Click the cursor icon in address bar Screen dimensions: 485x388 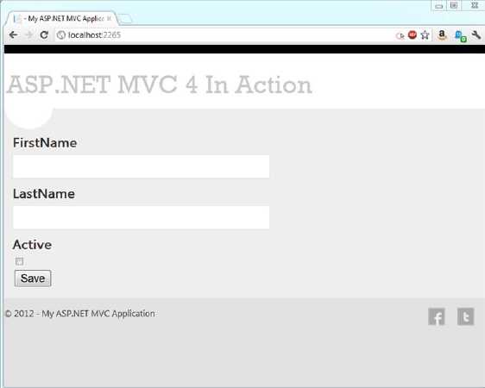click(400, 36)
